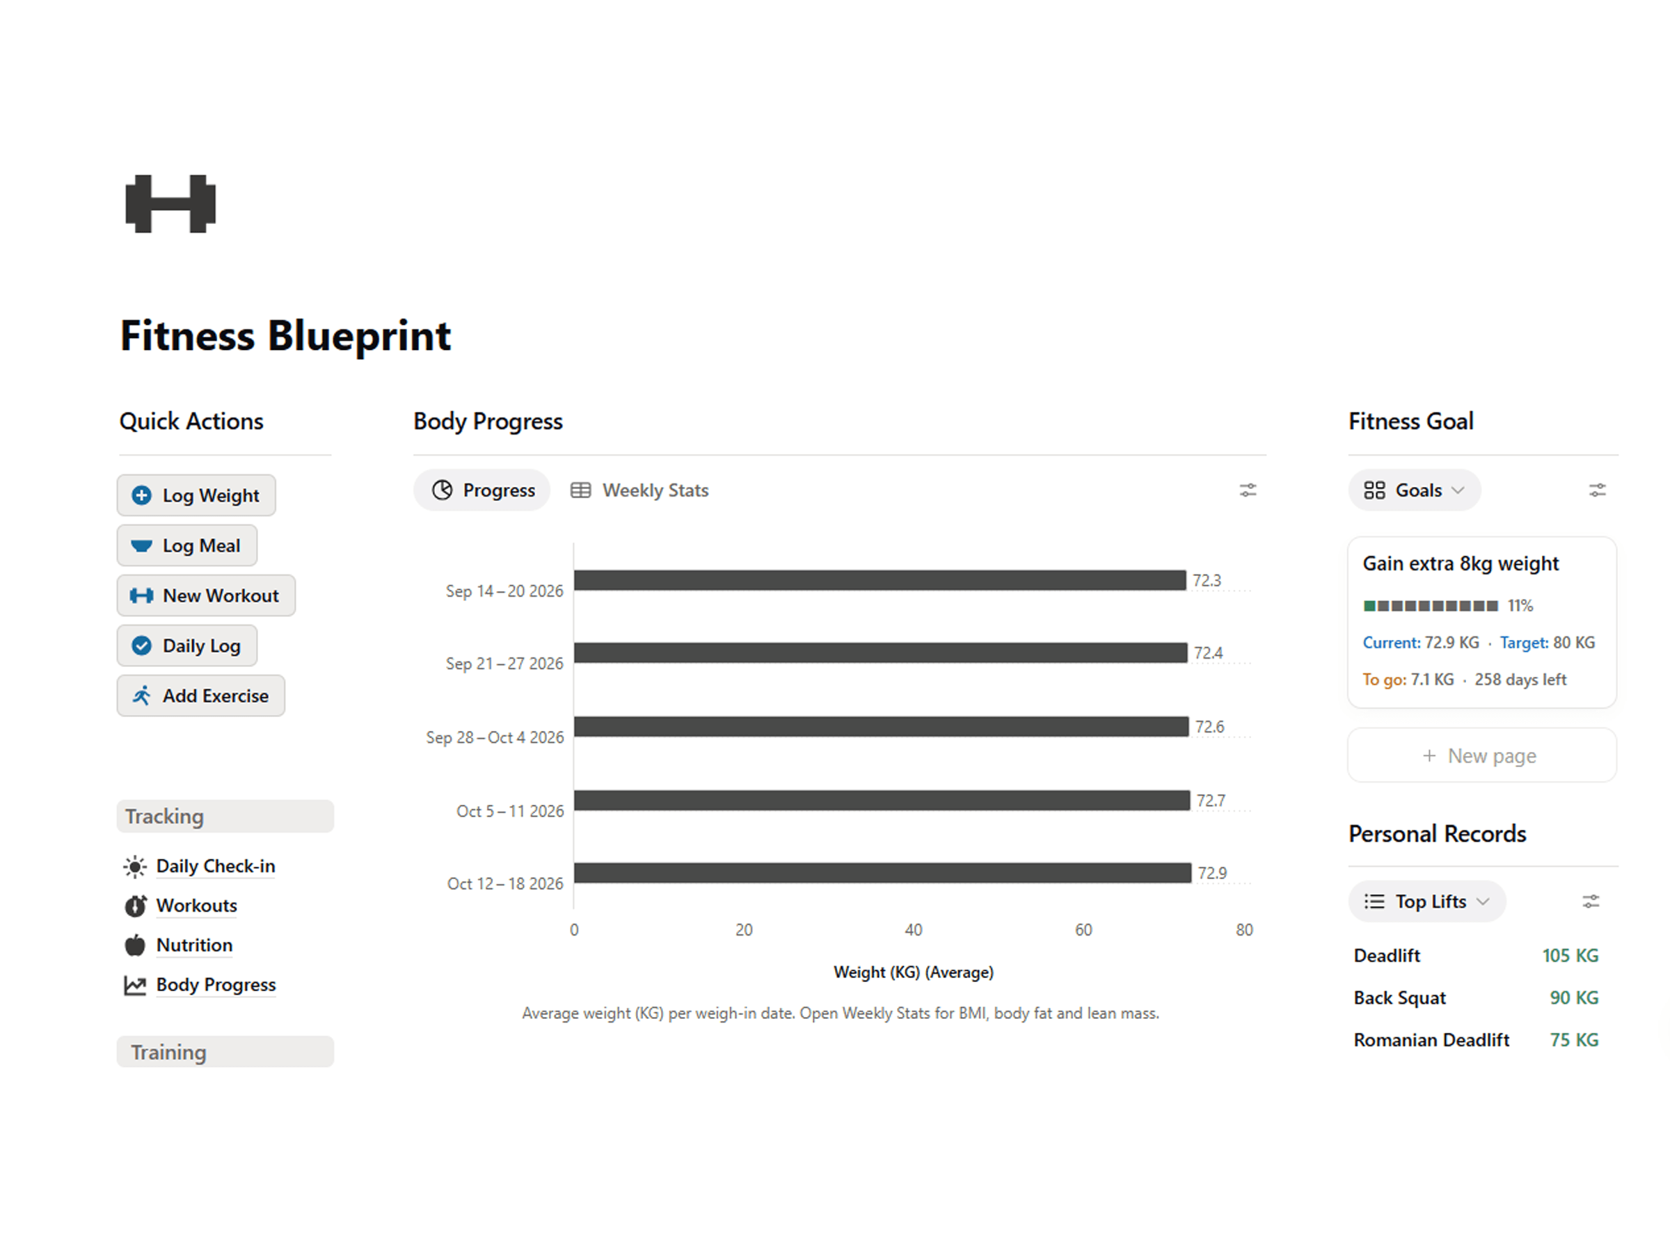Viewport: 1670px width, 1252px height.
Task: Click the gallery grid icon beside Goals
Action: (1375, 490)
